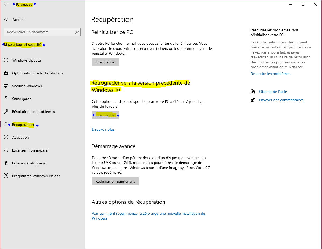Click the Démarrage avancé heading

pos(114,146)
